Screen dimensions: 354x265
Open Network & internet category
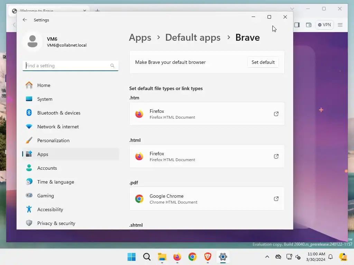coord(71,127)
